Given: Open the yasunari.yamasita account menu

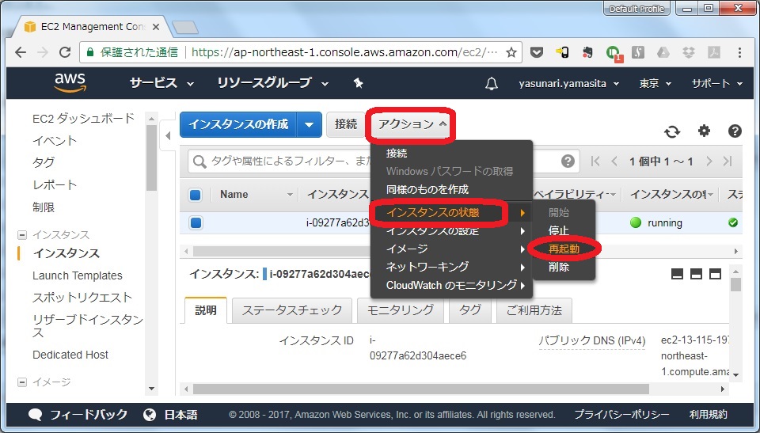Looking at the screenshot, I should pyautogui.click(x=569, y=83).
